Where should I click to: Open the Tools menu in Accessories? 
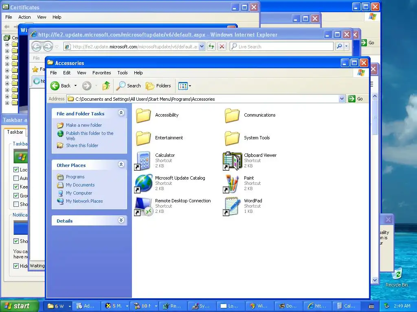pyautogui.click(x=123, y=73)
